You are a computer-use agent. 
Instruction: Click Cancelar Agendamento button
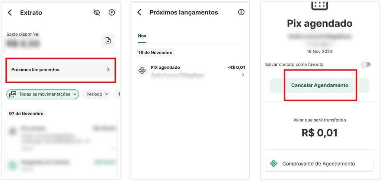click(x=320, y=85)
